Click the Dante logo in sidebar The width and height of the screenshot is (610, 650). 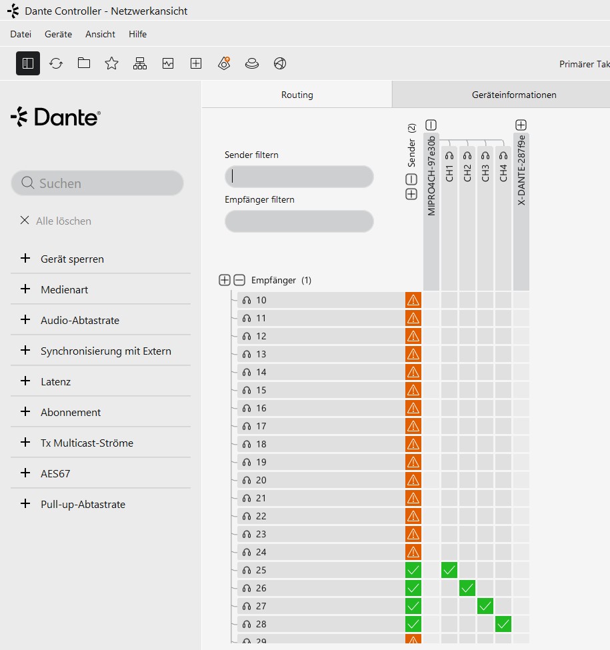pos(55,117)
